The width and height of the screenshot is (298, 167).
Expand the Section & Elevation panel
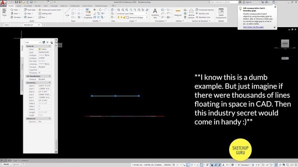click(201, 21)
